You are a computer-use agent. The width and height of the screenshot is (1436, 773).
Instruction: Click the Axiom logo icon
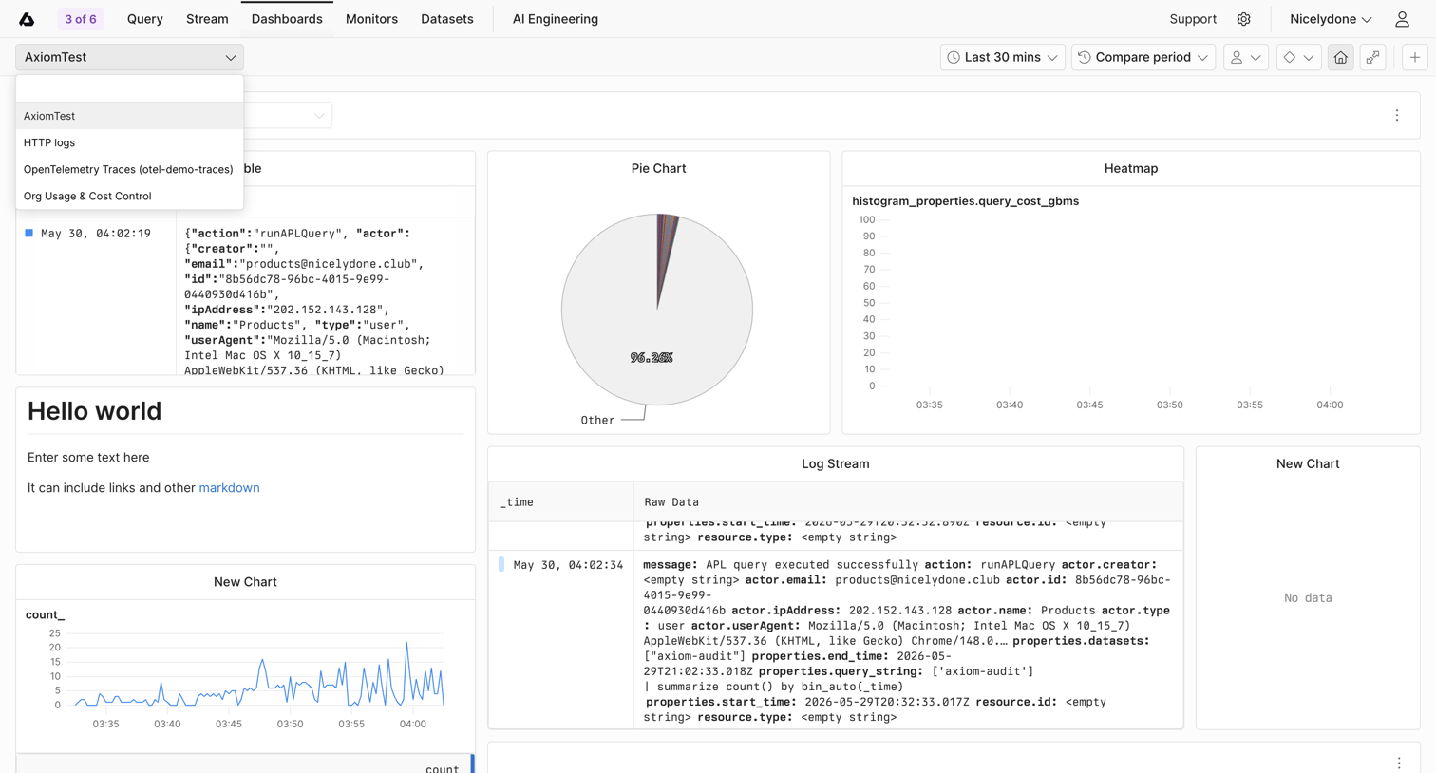27,19
